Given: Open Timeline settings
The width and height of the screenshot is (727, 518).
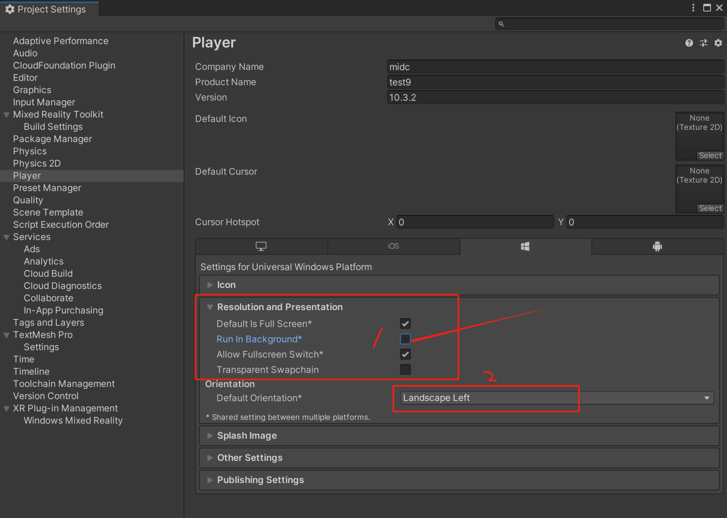Looking at the screenshot, I should [x=31, y=372].
